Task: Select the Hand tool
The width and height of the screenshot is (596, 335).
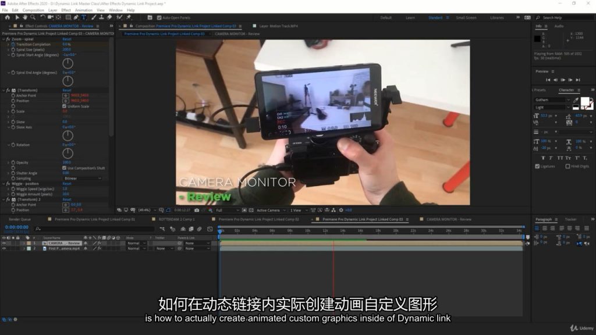Action: click(x=25, y=17)
